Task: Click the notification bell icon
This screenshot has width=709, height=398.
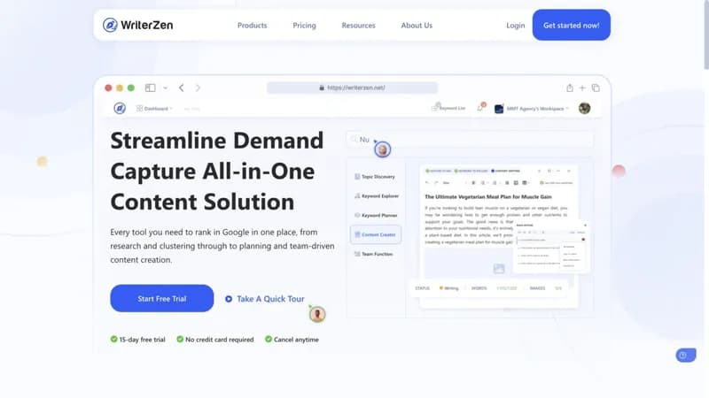Action: coord(480,108)
